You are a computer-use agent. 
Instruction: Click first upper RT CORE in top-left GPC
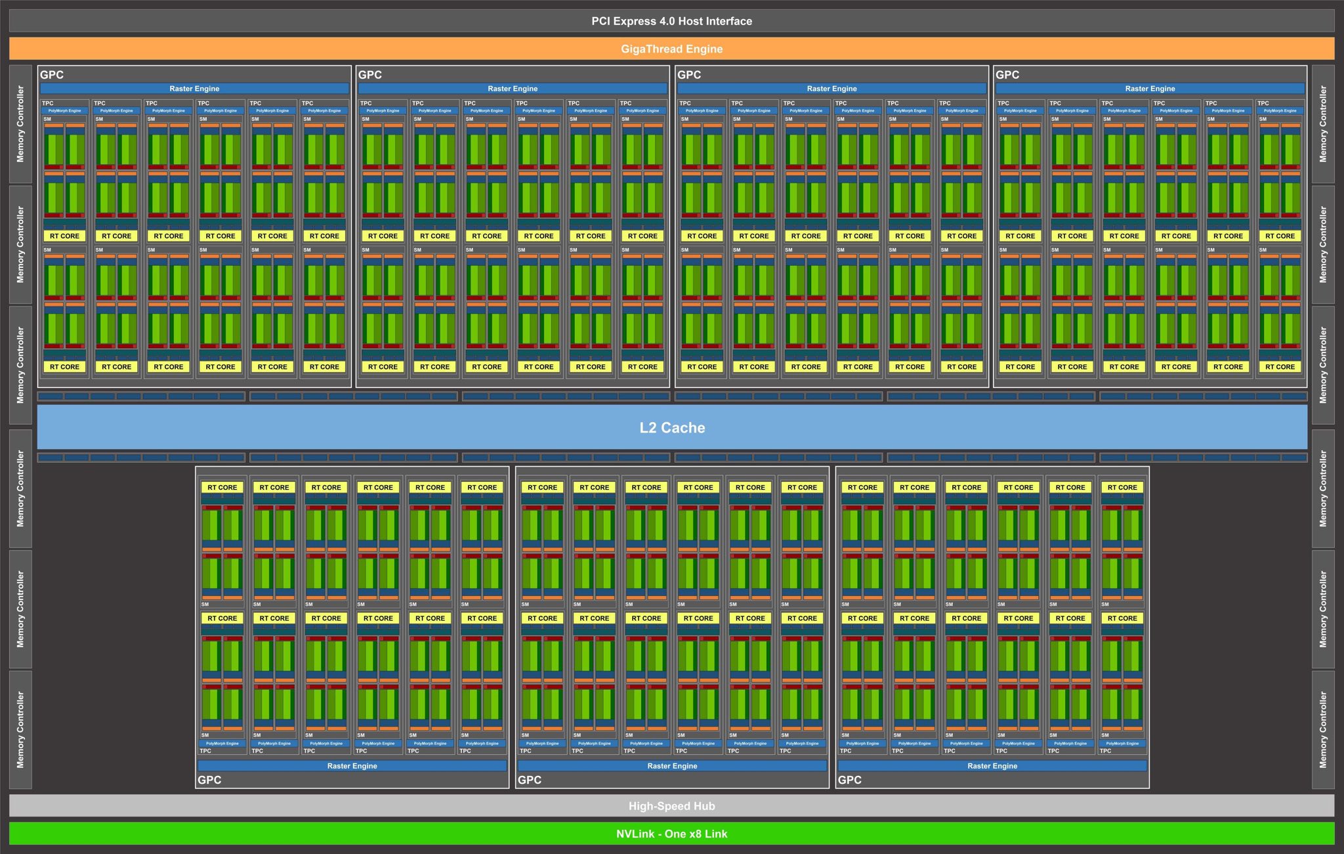point(64,236)
